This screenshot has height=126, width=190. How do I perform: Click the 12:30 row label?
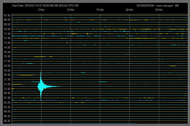(x=7, y=38)
